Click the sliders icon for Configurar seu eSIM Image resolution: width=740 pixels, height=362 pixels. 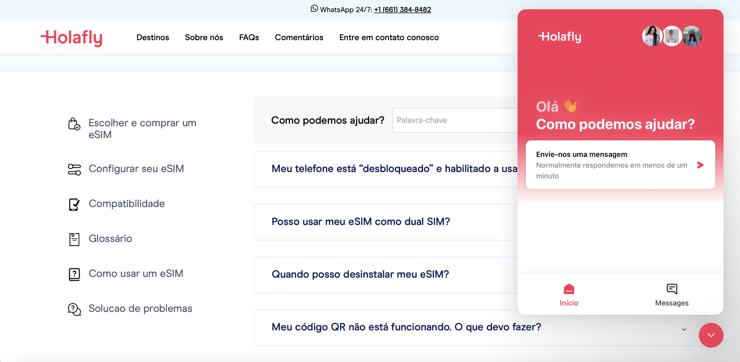point(74,169)
